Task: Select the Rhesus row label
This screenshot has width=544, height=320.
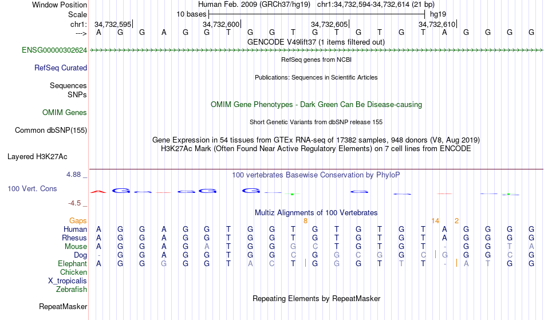Action: 74,238
